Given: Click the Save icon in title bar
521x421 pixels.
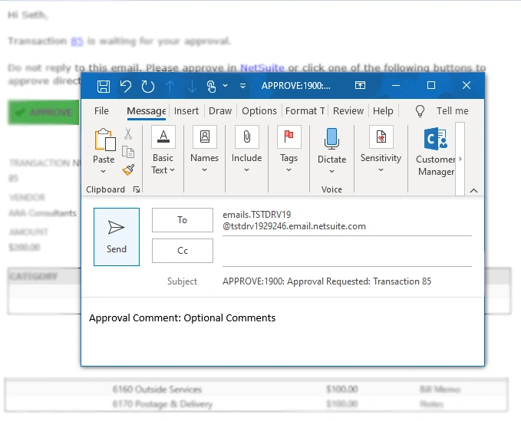Looking at the screenshot, I should (x=104, y=86).
